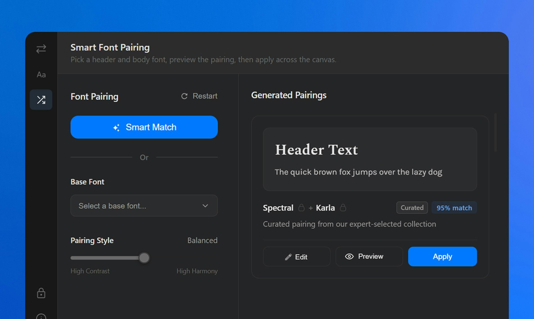This screenshot has width=534, height=319.
Task: Click the Karla font name
Action: [325, 208]
